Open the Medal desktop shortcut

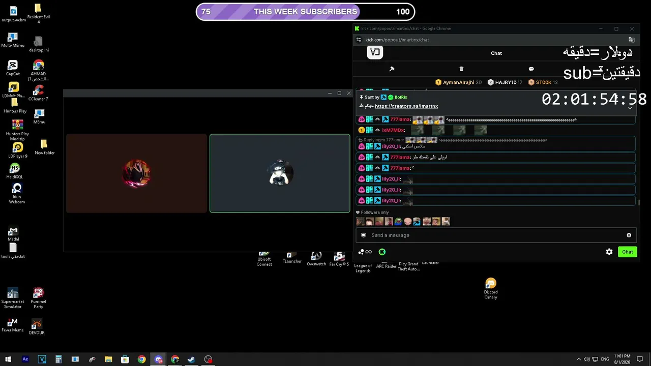[x=13, y=233]
